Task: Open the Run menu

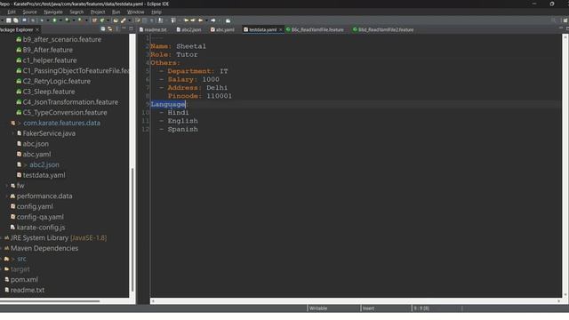Action: 116,12
